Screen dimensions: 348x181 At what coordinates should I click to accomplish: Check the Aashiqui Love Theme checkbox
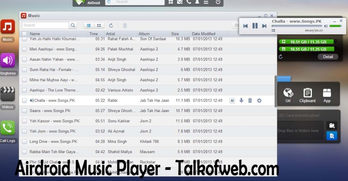pos(24,90)
